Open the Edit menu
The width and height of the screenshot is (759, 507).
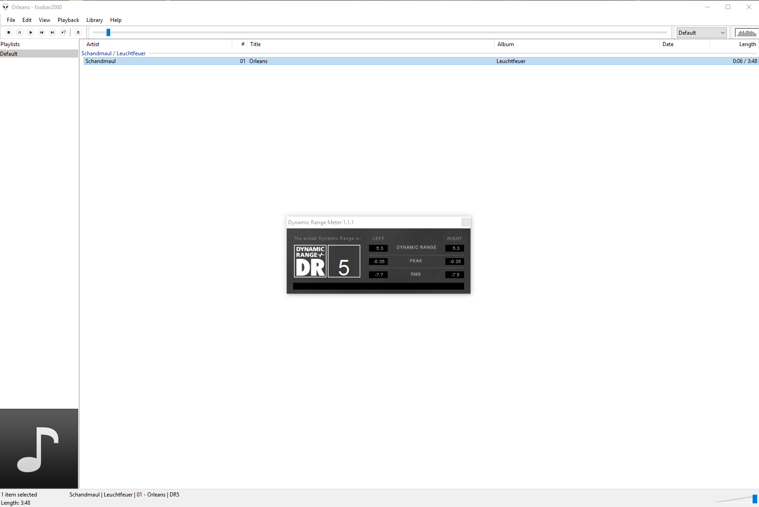pyautogui.click(x=27, y=20)
